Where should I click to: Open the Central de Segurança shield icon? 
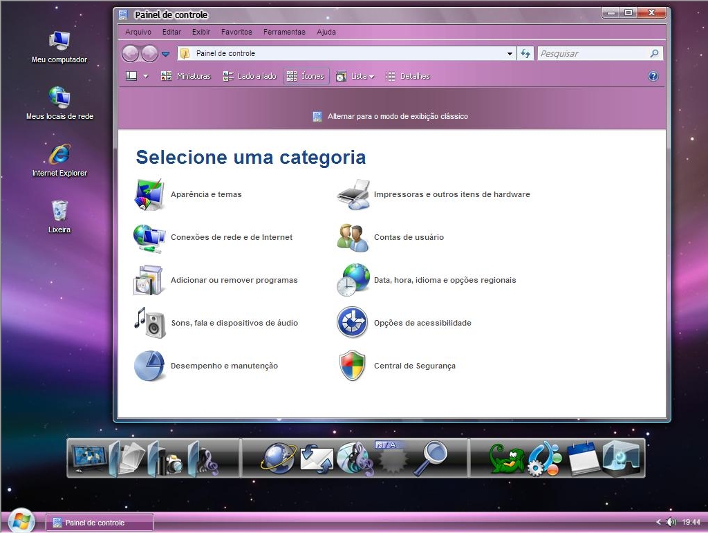tap(353, 366)
